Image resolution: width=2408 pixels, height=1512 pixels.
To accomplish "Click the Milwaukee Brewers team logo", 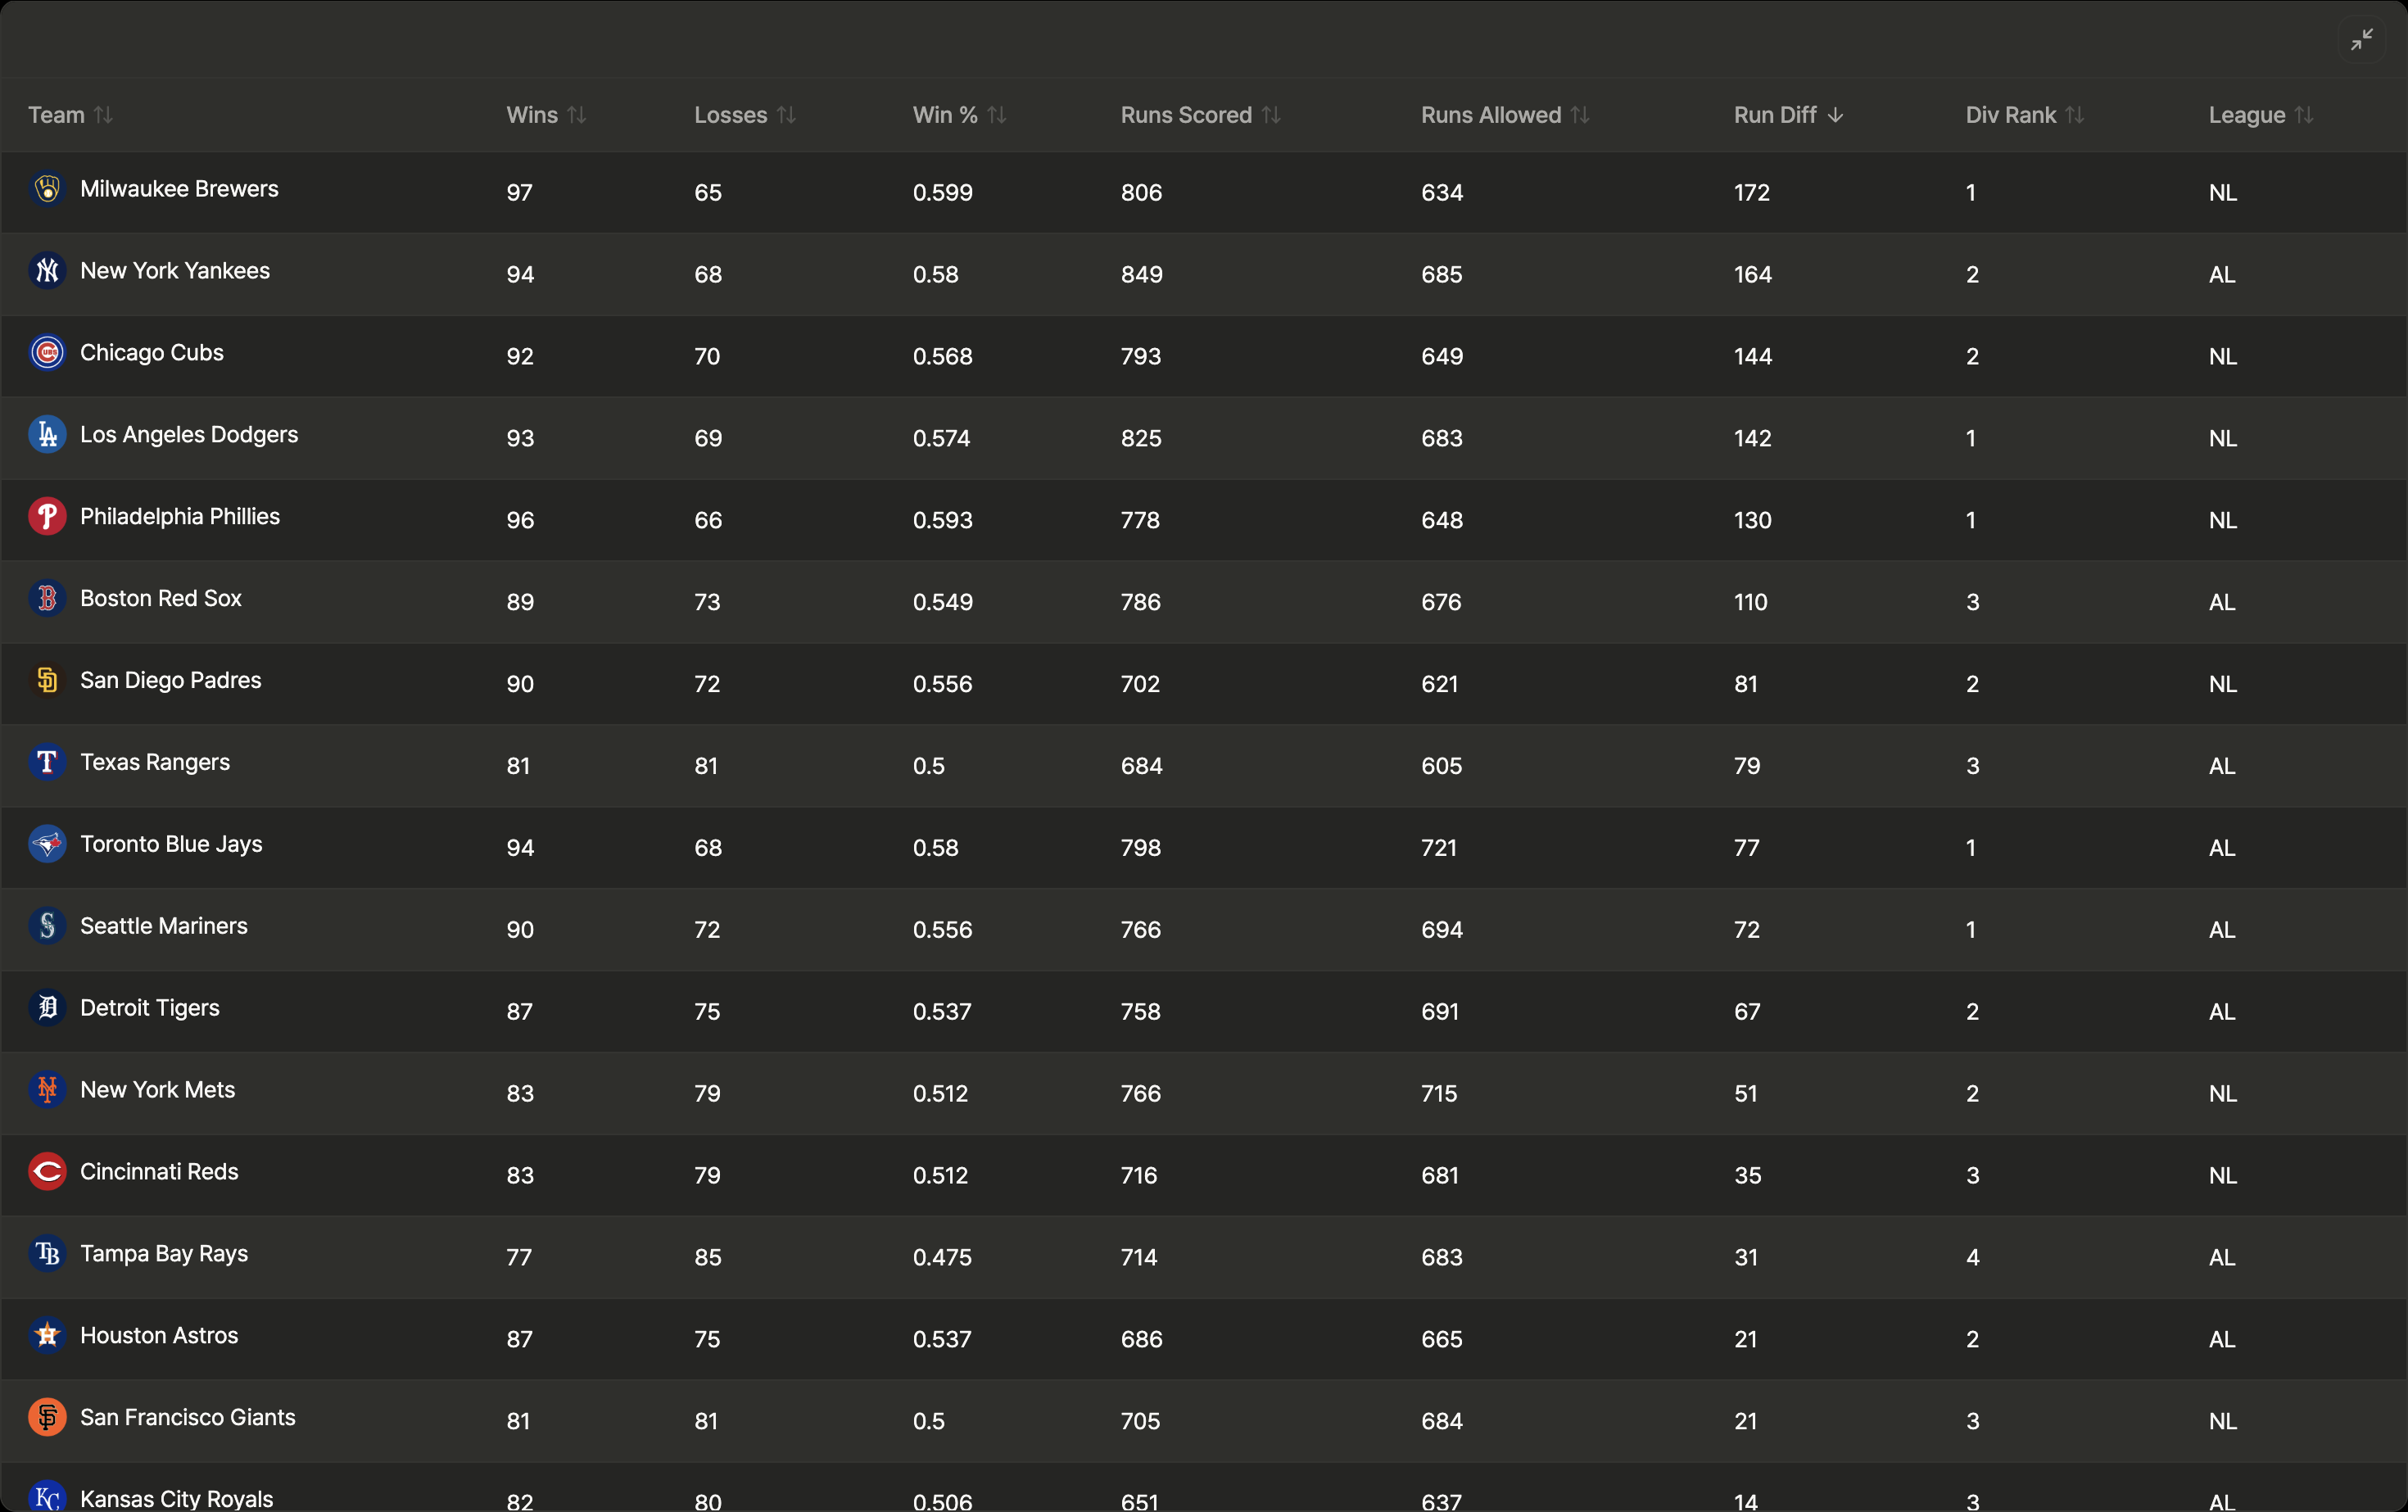I will (47, 189).
